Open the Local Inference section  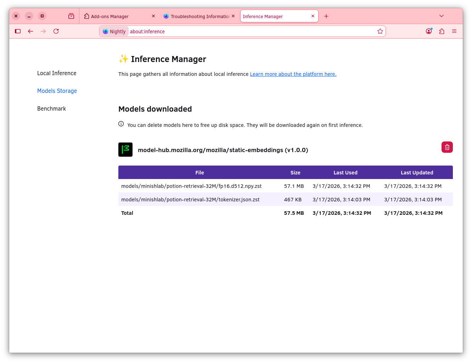[57, 73]
